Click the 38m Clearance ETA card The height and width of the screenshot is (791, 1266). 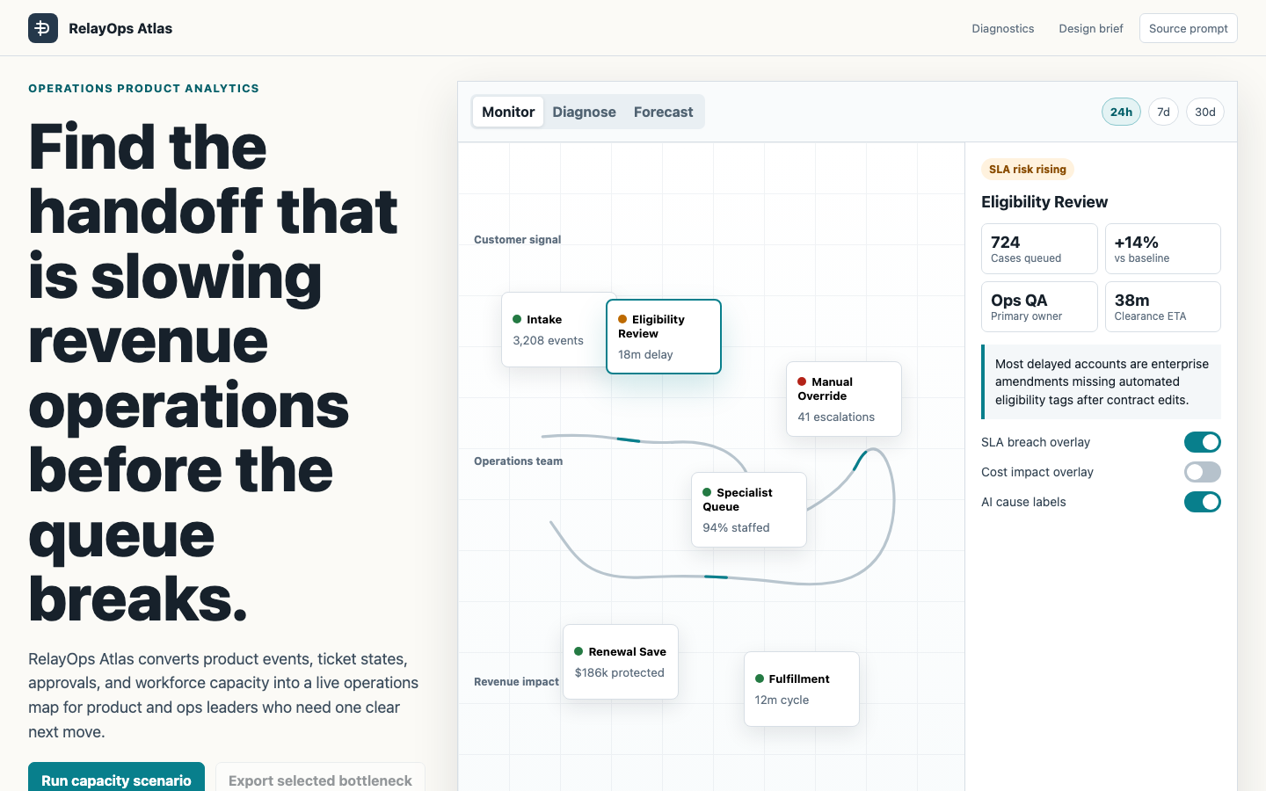click(x=1162, y=307)
